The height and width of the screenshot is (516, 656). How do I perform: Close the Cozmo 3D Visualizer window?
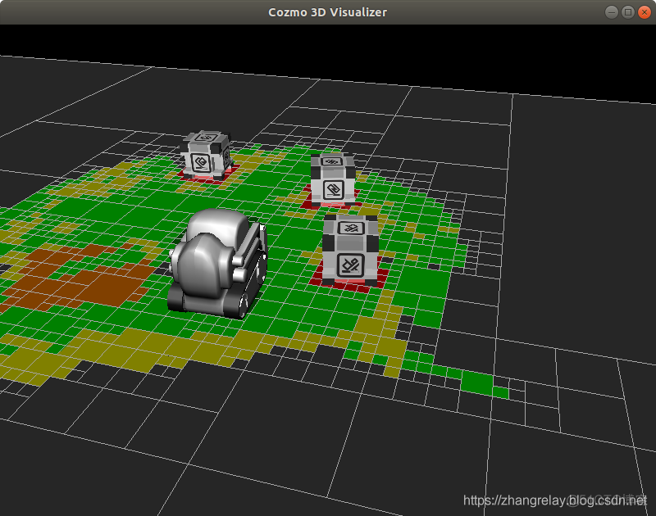(645, 12)
